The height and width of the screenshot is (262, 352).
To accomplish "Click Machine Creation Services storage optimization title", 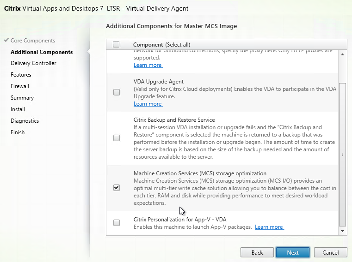I will tap(200, 173).
